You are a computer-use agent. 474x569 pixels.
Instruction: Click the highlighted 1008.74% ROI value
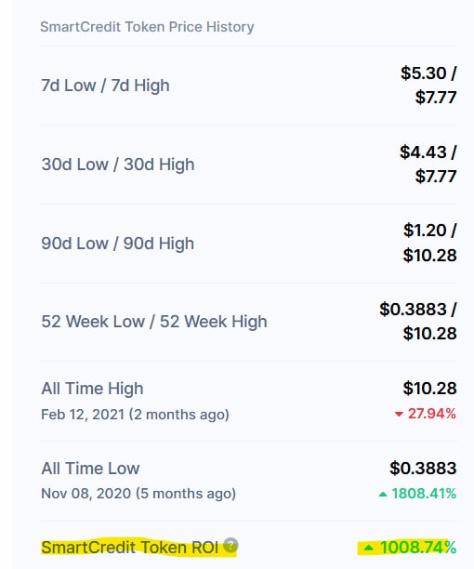[x=418, y=548]
